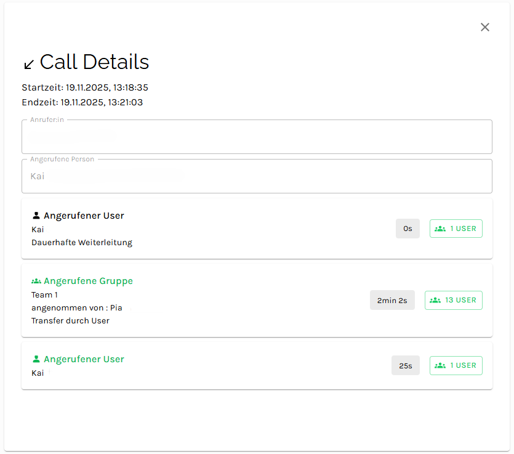The width and height of the screenshot is (514, 454).
Task: Click the group icon inside the 13 USER button
Action: point(435,300)
